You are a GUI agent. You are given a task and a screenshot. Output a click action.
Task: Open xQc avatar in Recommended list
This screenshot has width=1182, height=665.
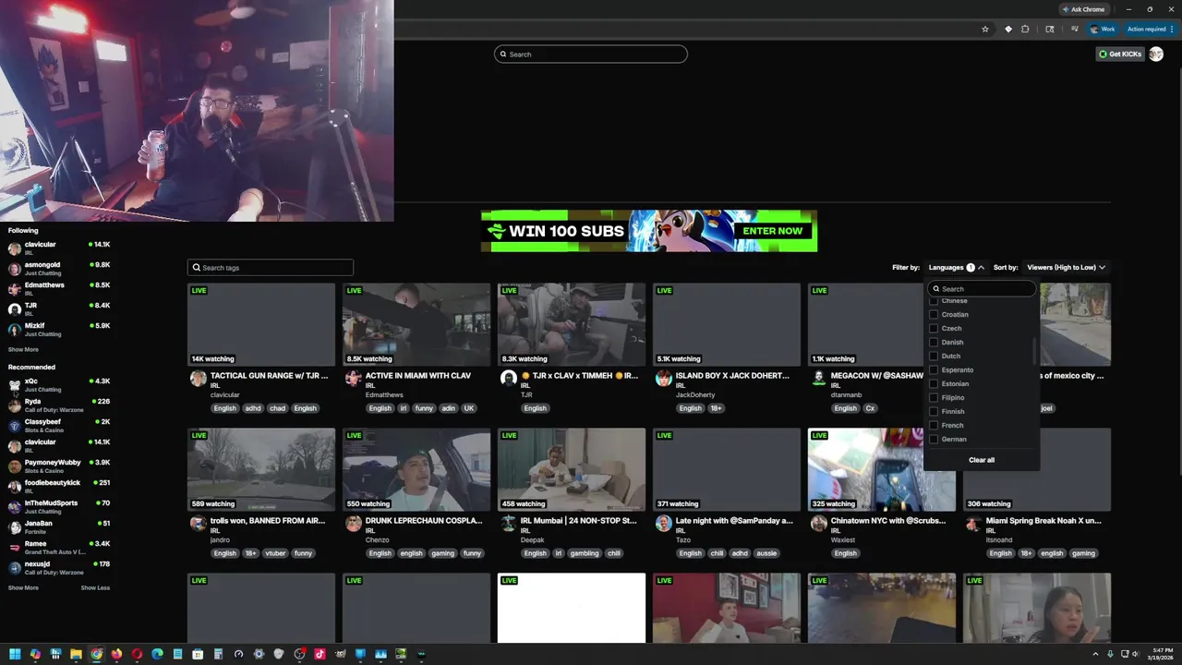pos(14,385)
